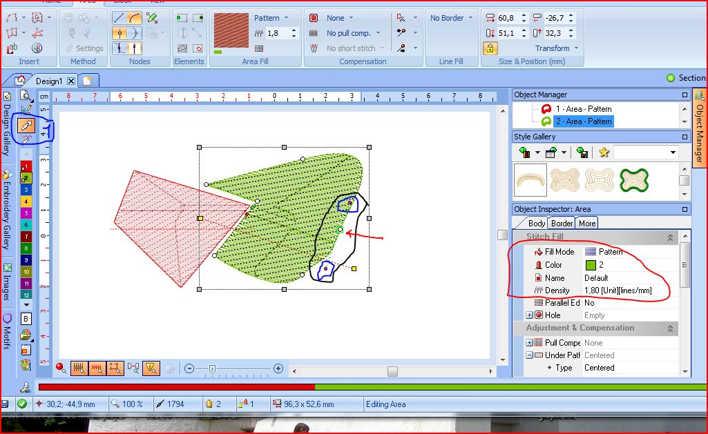This screenshot has width=708, height=434.
Task: Select the monogram AB insert tool
Action: click(x=37, y=48)
